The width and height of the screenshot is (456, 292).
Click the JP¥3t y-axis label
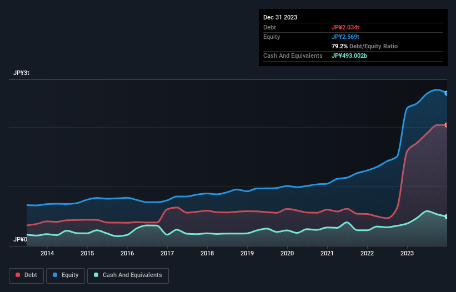pyautogui.click(x=22, y=73)
